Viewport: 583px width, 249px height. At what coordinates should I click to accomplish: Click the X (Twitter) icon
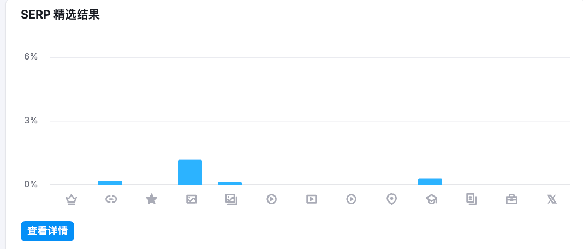click(552, 199)
